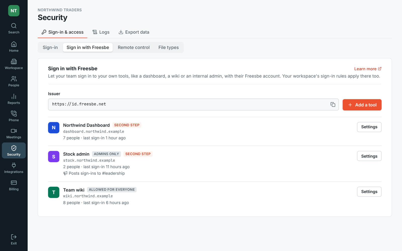Click the ADMINS ONLY badge
This screenshot has height=251, width=402.
pos(107,154)
